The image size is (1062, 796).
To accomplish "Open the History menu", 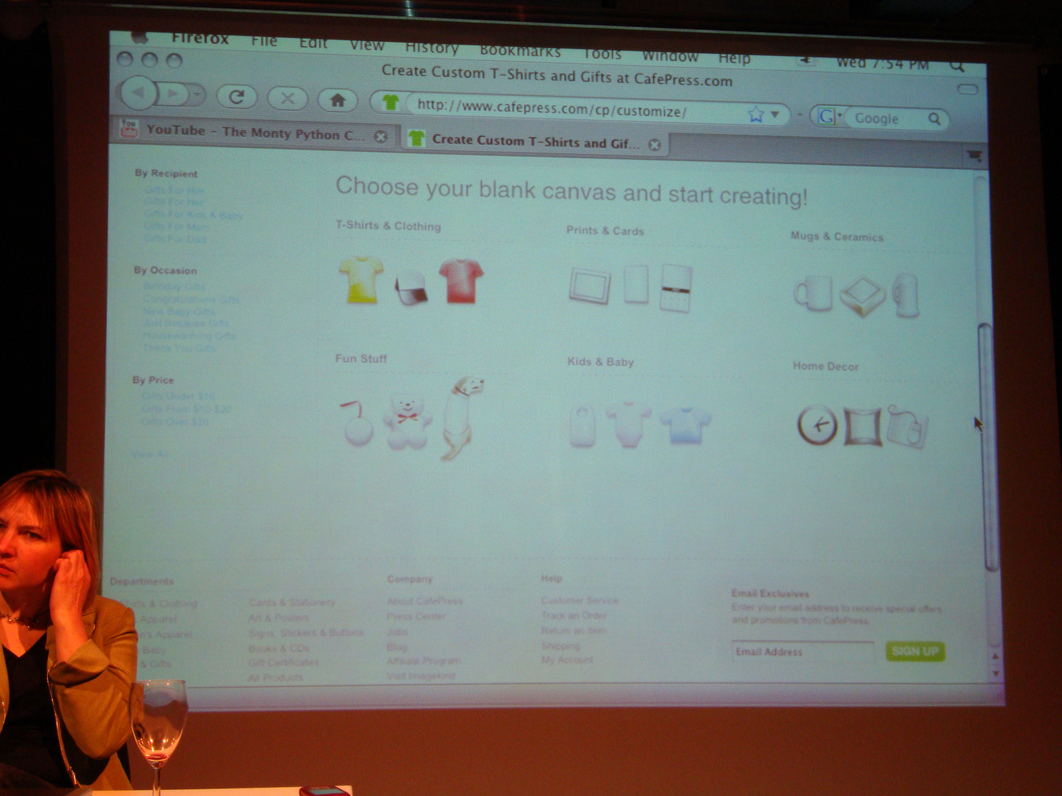I will pos(432,48).
